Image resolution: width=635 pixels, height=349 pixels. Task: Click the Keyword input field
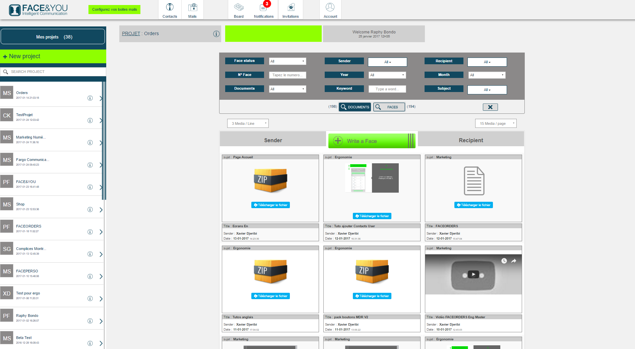pyautogui.click(x=387, y=89)
